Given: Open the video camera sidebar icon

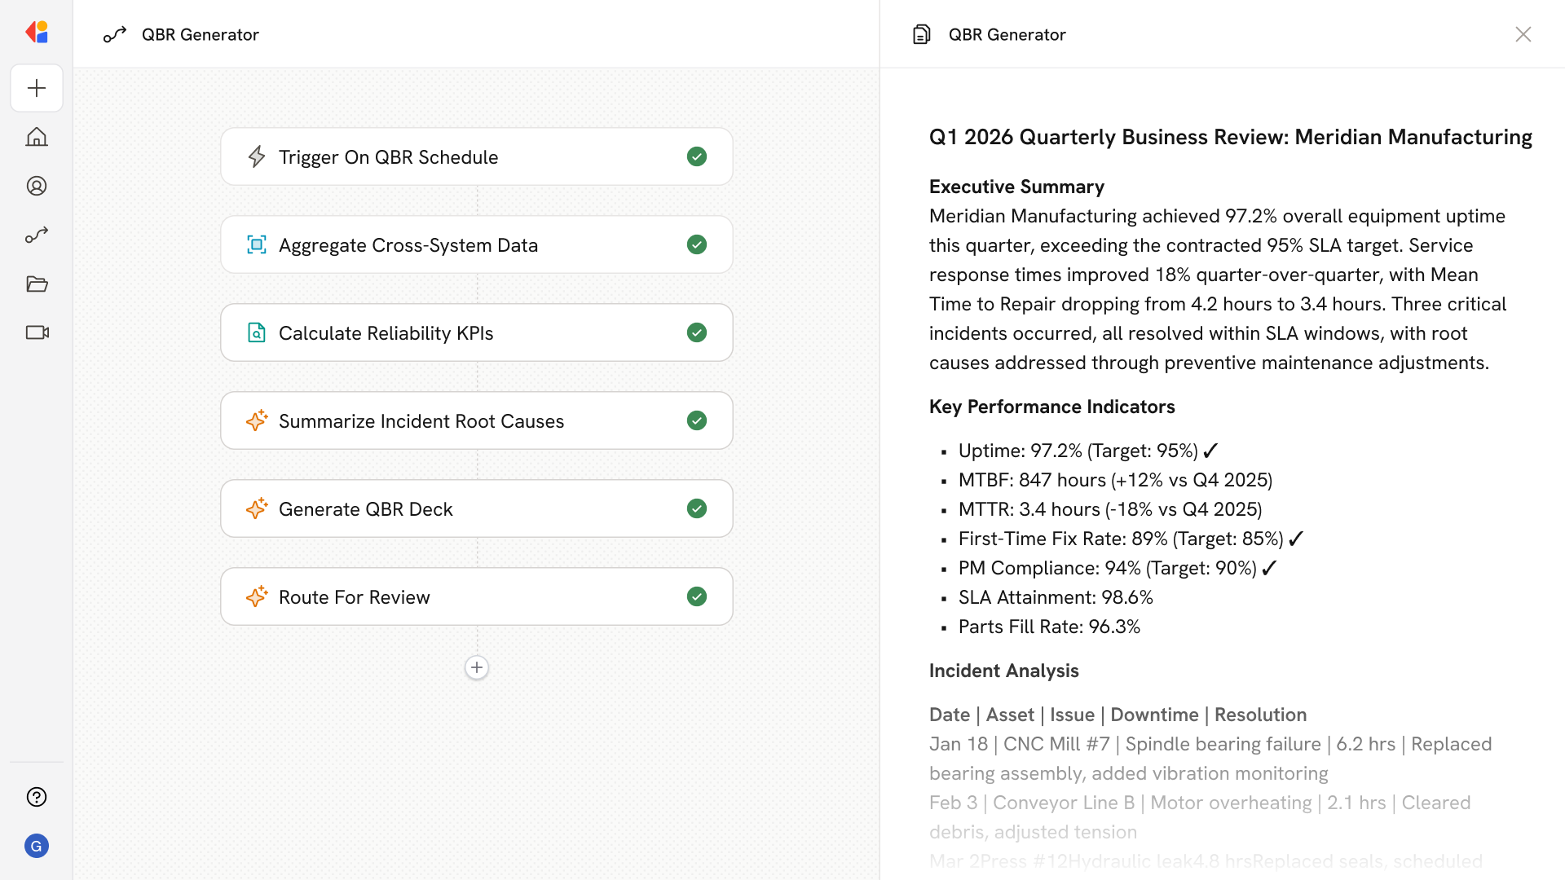Looking at the screenshot, I should click(x=37, y=332).
